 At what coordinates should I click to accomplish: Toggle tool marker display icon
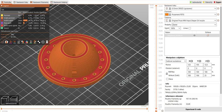click(x=47, y=42)
